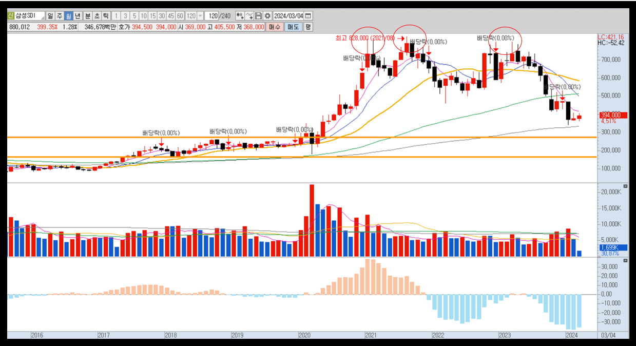
Task: Choose the 30 interval button
Action: point(162,16)
